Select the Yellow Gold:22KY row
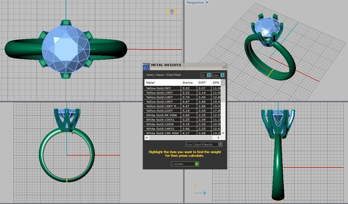348x204 pixels. click(x=183, y=111)
